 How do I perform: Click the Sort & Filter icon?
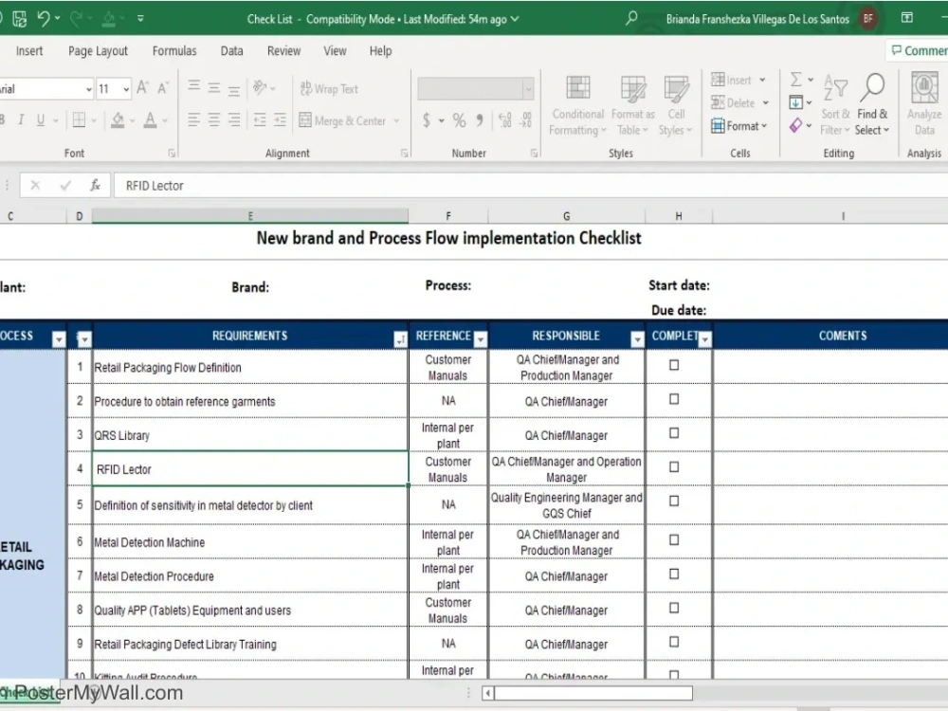pos(835,89)
